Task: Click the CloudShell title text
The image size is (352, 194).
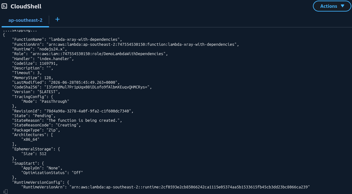Action: [x=26, y=6]
